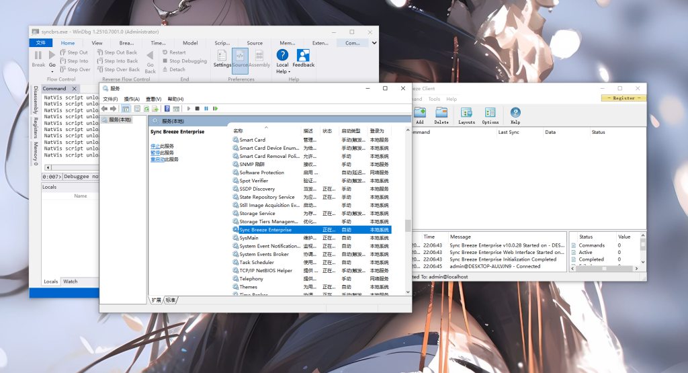Click the Services list vertical scrollbar thumb
The height and width of the screenshot is (373, 688).
coord(407,226)
